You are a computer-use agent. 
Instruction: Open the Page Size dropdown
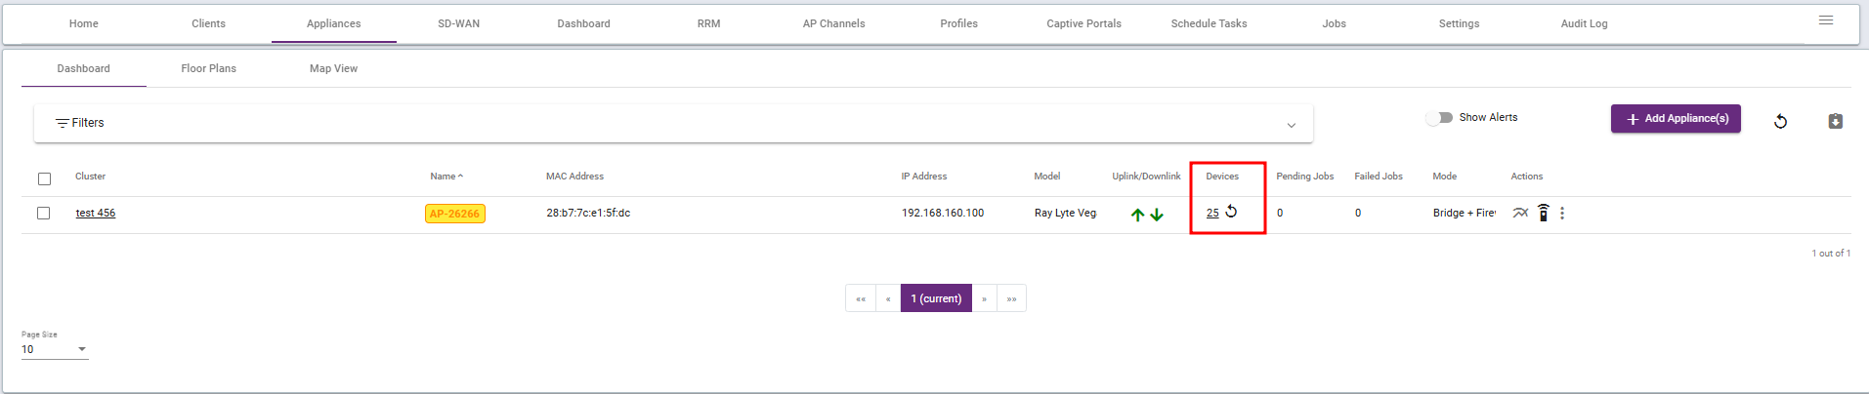(55, 349)
